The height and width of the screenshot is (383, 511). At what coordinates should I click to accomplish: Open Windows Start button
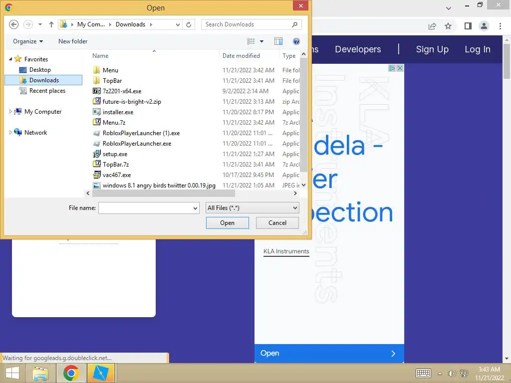pyautogui.click(x=12, y=373)
